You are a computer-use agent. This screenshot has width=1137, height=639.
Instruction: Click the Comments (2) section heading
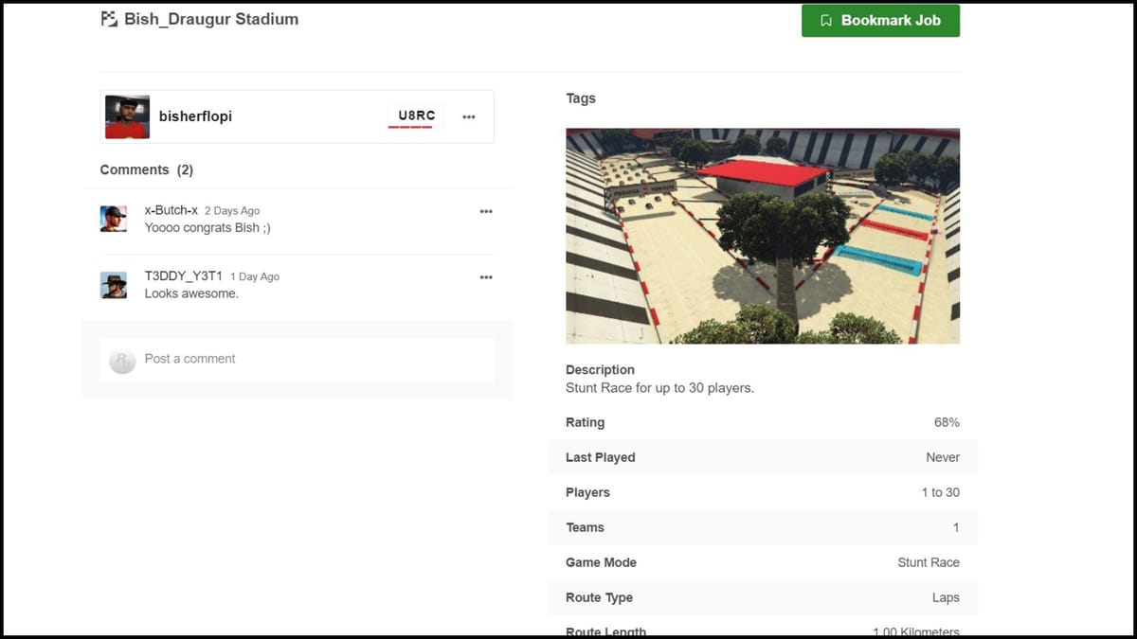[146, 169]
